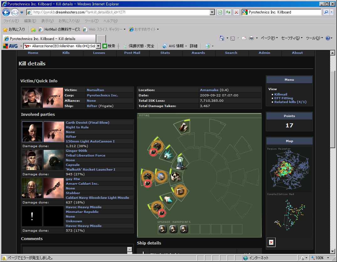Open 表示(V) menu

(47, 21)
